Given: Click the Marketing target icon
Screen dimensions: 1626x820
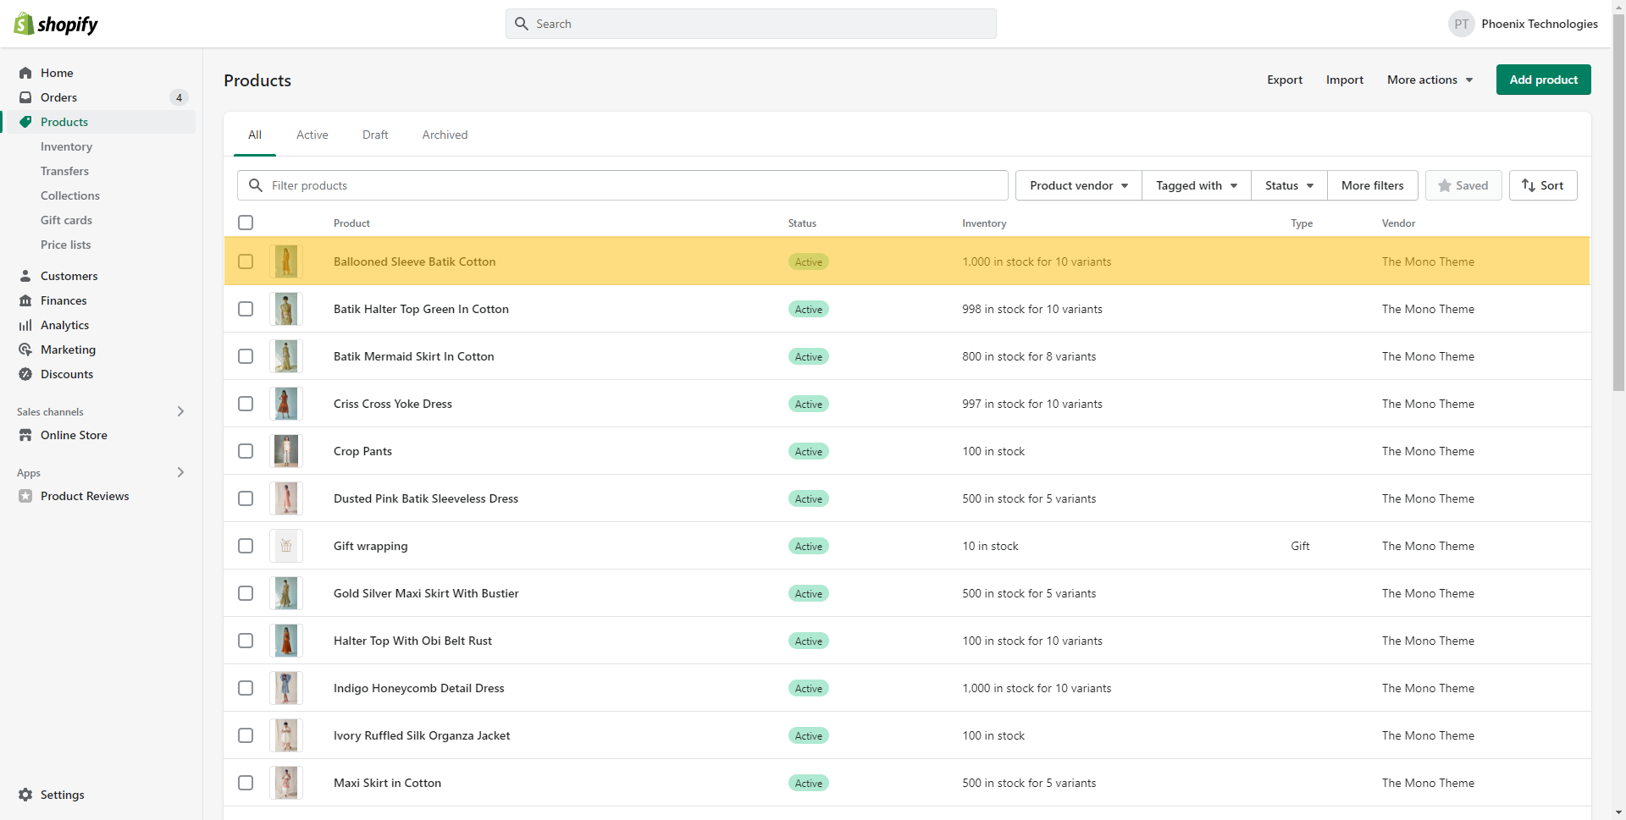Looking at the screenshot, I should click(25, 349).
